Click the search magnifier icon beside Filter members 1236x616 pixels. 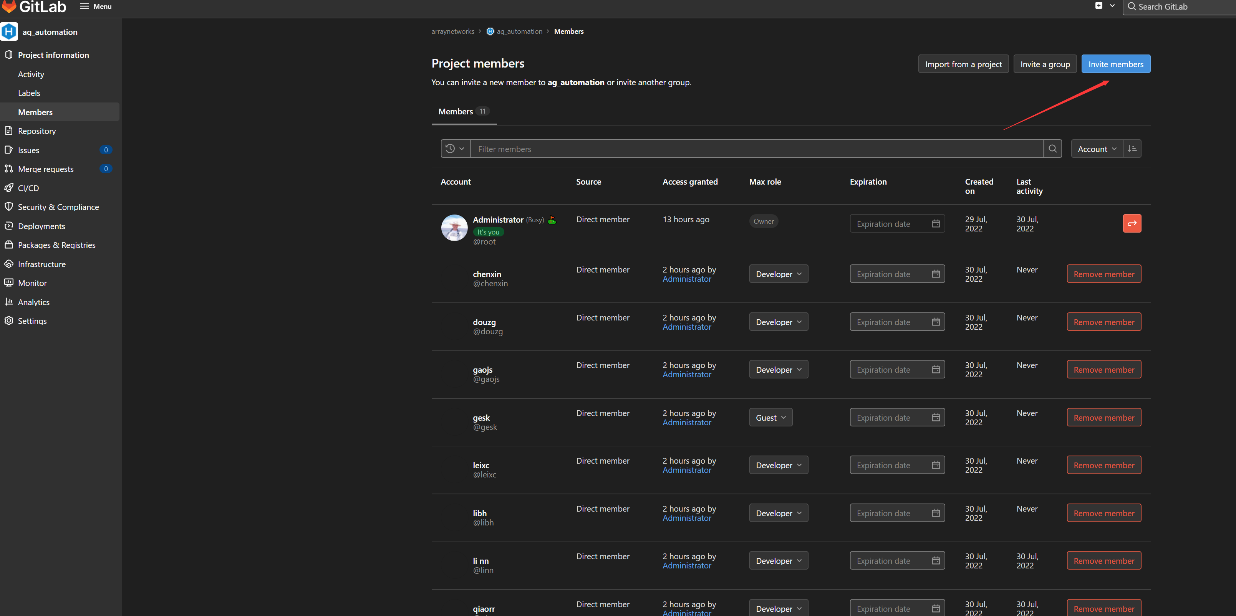coord(1052,149)
